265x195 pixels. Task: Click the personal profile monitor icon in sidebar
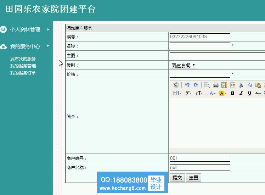pos(3,29)
